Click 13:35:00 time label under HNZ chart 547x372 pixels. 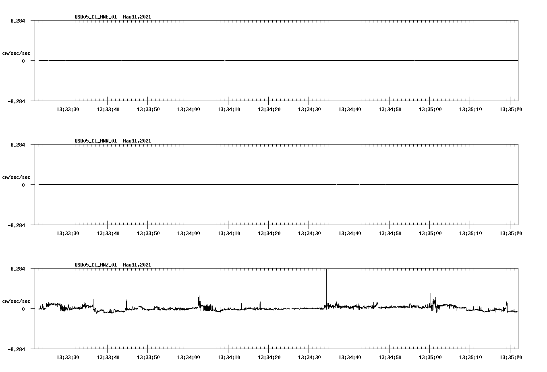430,358
